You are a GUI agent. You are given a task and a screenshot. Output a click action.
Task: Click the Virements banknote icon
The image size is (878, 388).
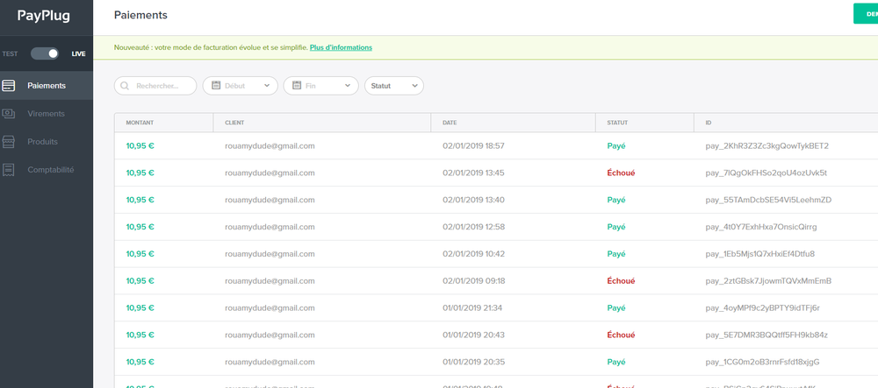tap(9, 113)
